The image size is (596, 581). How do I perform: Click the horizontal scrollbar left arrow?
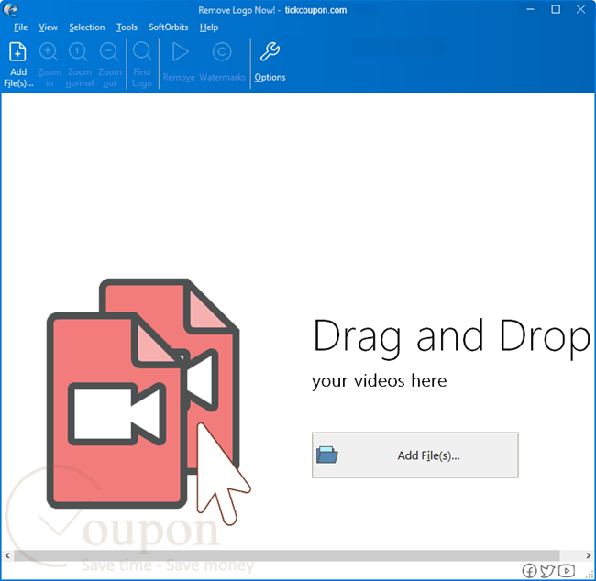click(x=7, y=555)
